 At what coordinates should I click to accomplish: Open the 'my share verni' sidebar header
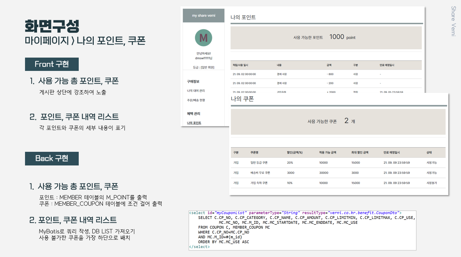coord(203,16)
